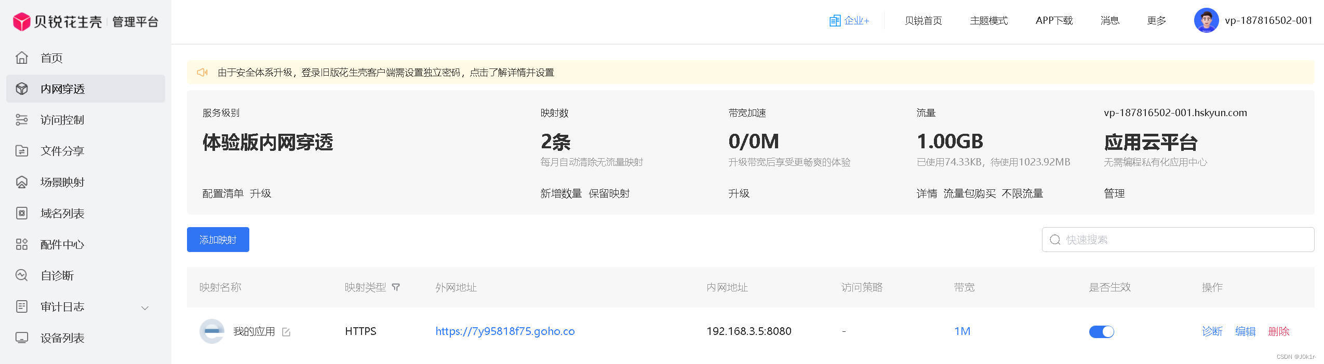The height and width of the screenshot is (364, 1324).
Task: Click the 企业+ building icon
Action: pyautogui.click(x=834, y=21)
